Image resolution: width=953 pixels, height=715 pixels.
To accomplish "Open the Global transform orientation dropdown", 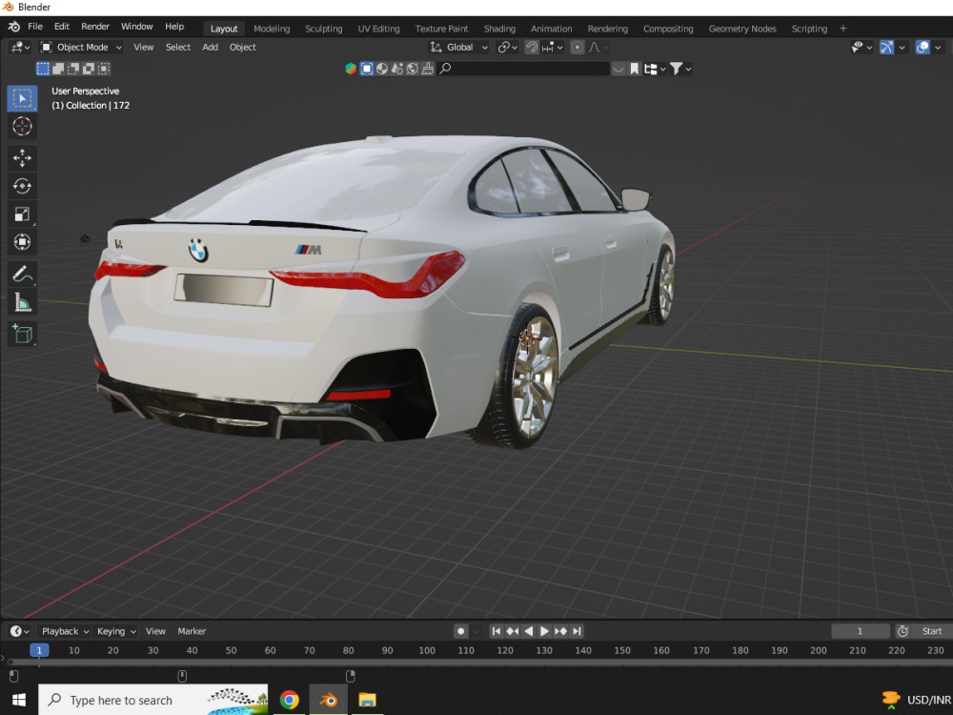I will 459,48.
